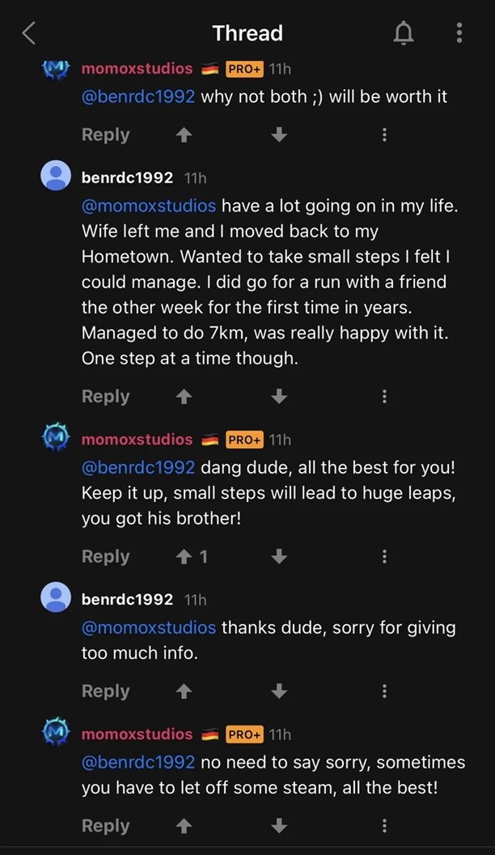Image resolution: width=495 pixels, height=855 pixels.
Task: Downvote the 'dang dude' comment
Action: 279,557
